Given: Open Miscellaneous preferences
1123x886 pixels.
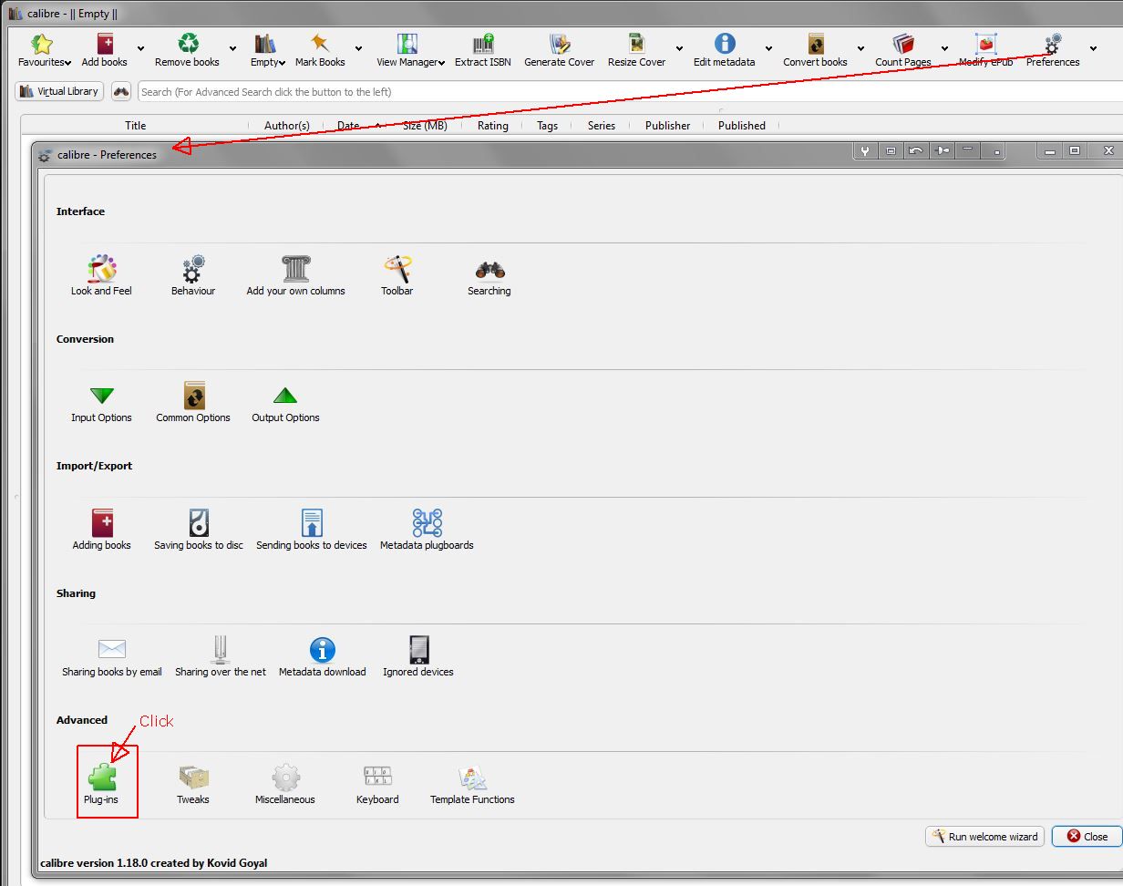Looking at the screenshot, I should point(285,785).
